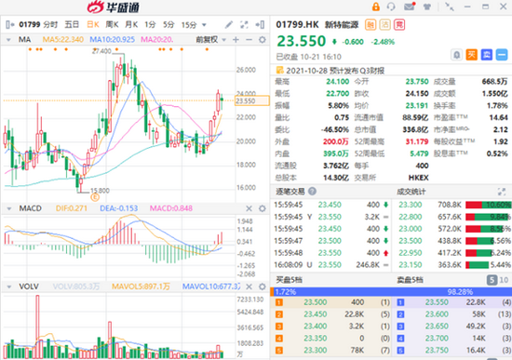Switch to 五日 five-day chart
The width and height of the screenshot is (512, 360).
pos(72,24)
